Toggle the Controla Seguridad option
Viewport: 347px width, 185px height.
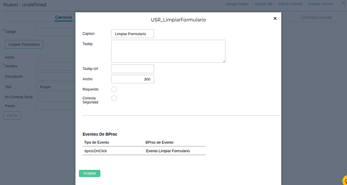114,98
